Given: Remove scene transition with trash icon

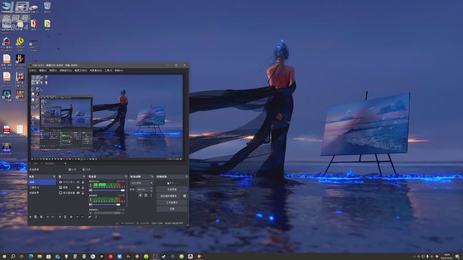Looking at the screenshot, I should point(146,195).
